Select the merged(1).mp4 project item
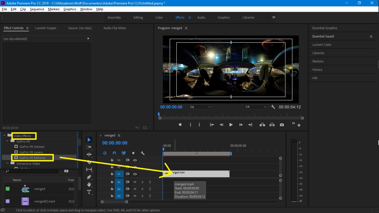This screenshot has height=213, width=379. click(x=45, y=201)
